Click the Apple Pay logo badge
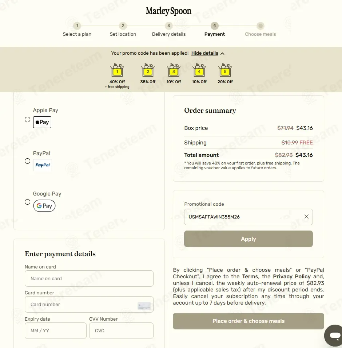The height and width of the screenshot is (348, 342). point(42,122)
